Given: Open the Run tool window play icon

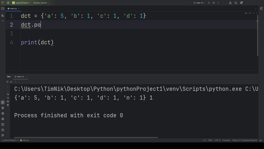Looking at the screenshot, I should point(3,102).
